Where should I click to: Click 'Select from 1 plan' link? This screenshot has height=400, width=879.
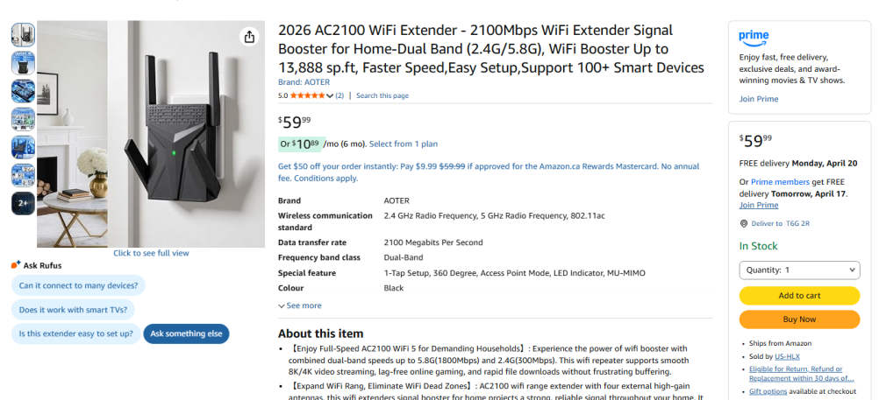click(404, 144)
